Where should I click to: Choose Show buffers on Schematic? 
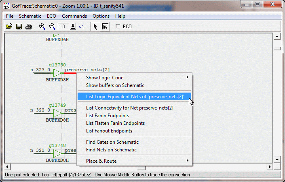pos(134,85)
